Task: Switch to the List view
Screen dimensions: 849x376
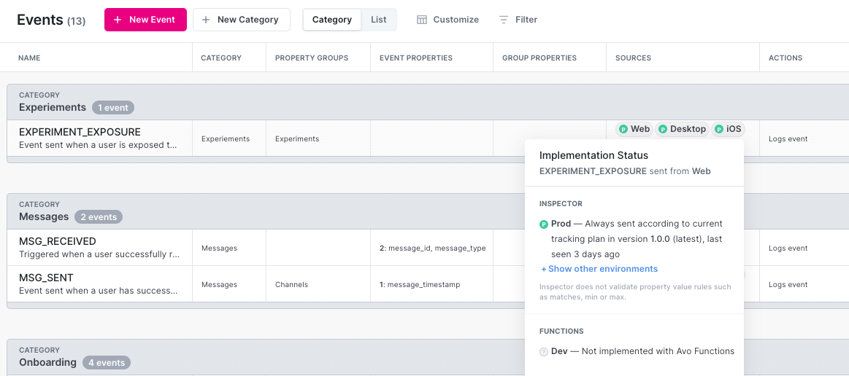Action: tap(379, 20)
